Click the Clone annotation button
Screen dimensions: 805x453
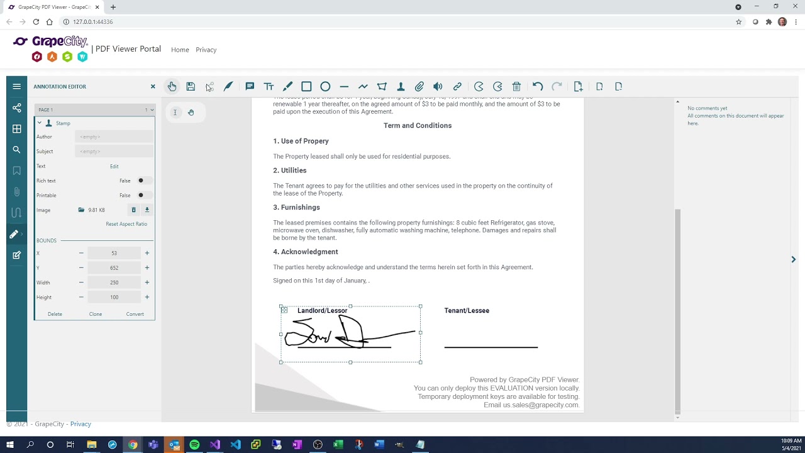pos(96,314)
